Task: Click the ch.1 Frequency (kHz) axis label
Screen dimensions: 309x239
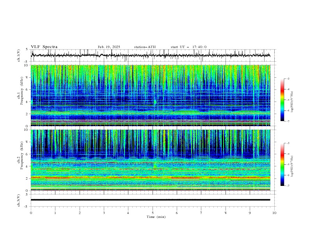Action: 20,90
